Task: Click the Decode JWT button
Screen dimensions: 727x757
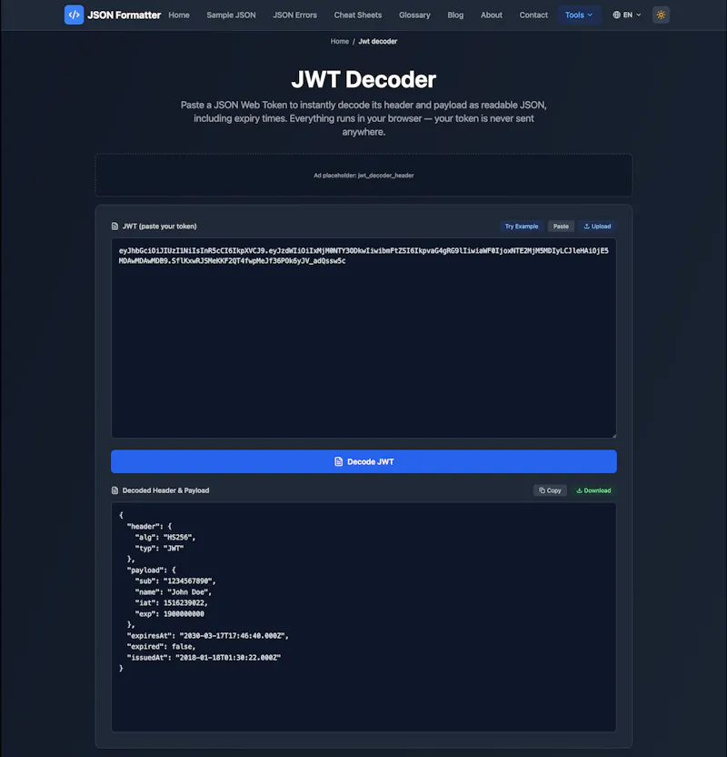Action: tap(364, 461)
